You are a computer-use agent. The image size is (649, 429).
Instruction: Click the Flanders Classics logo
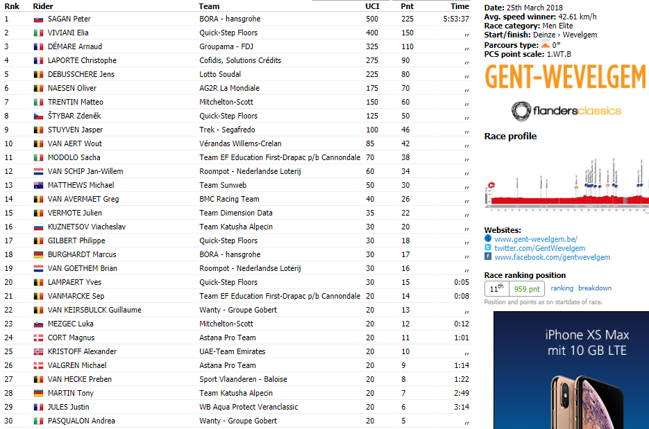coord(566,111)
